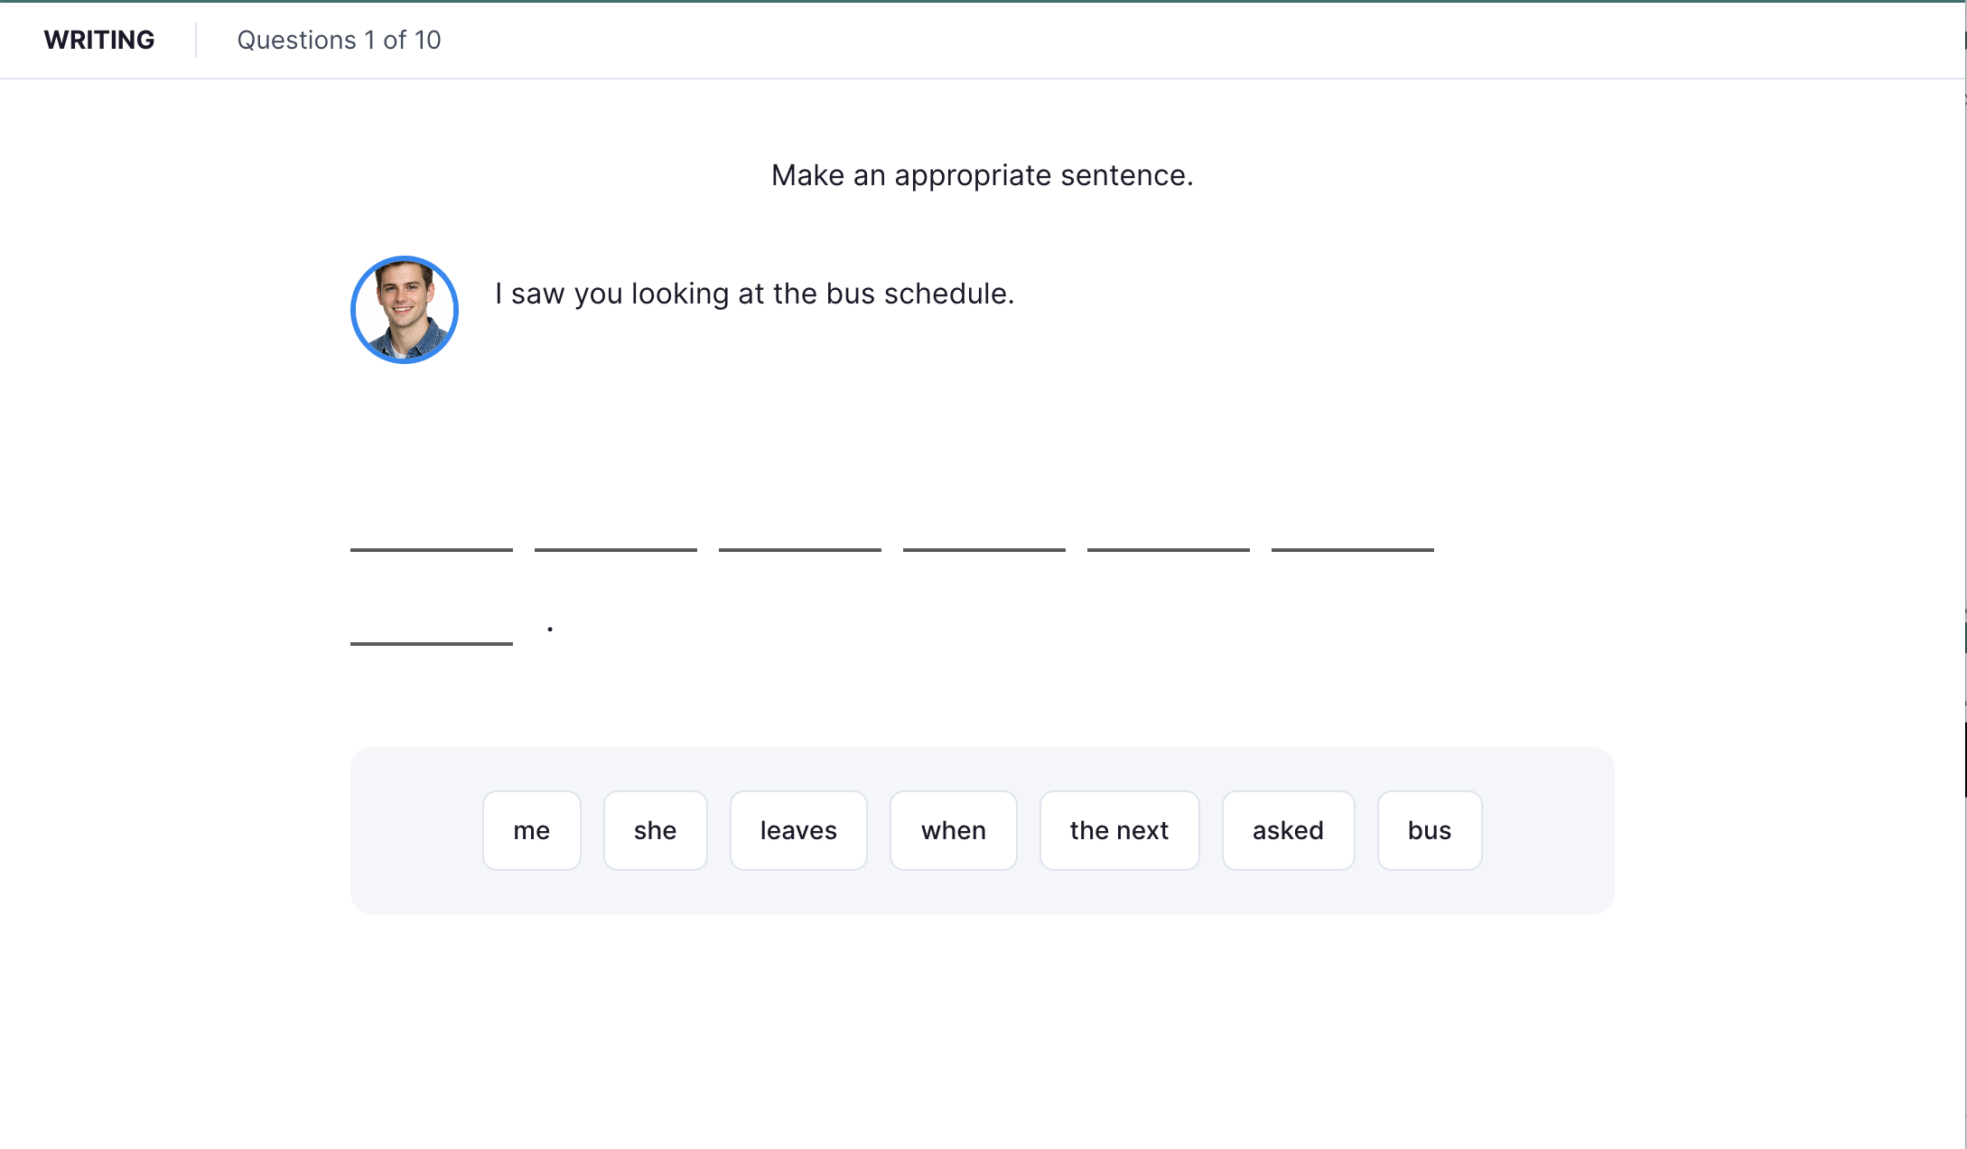Select the word tile "she"

coord(655,830)
